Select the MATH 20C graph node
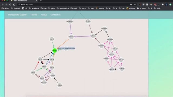Image resolution: width=173 pixels, height=97 pixels. point(104,29)
